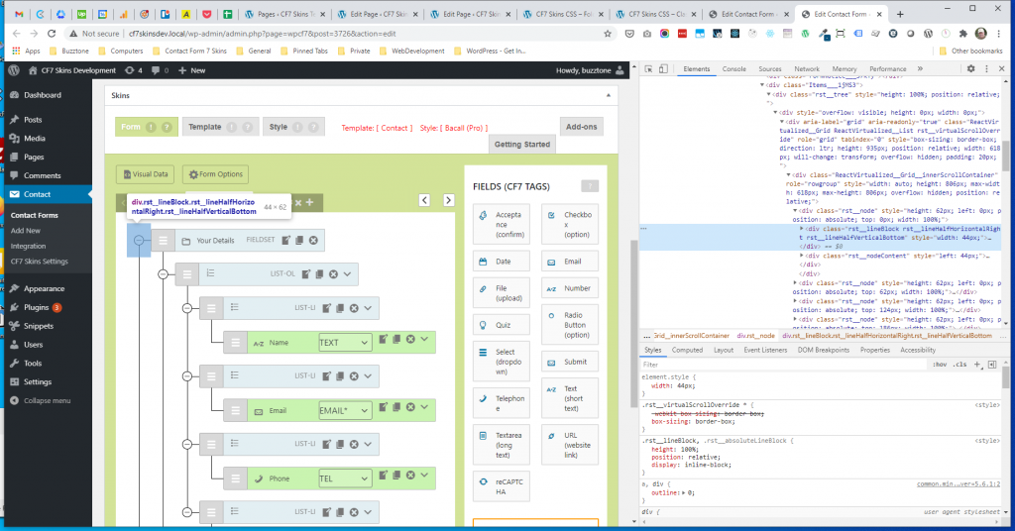The width and height of the screenshot is (1015, 531).
Task: Open the Email field EMAIL* type dropdown
Action: pos(344,409)
